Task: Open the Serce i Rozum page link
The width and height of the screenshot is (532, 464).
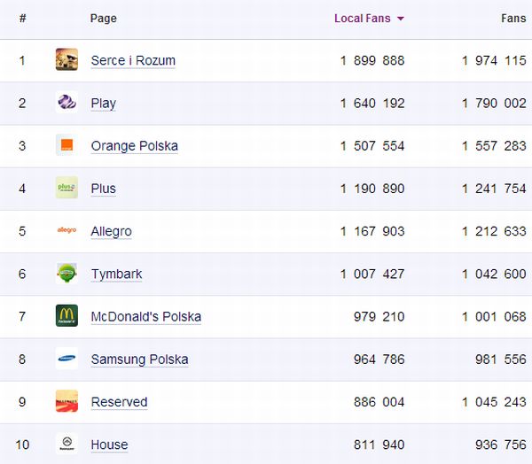Action: tap(133, 61)
